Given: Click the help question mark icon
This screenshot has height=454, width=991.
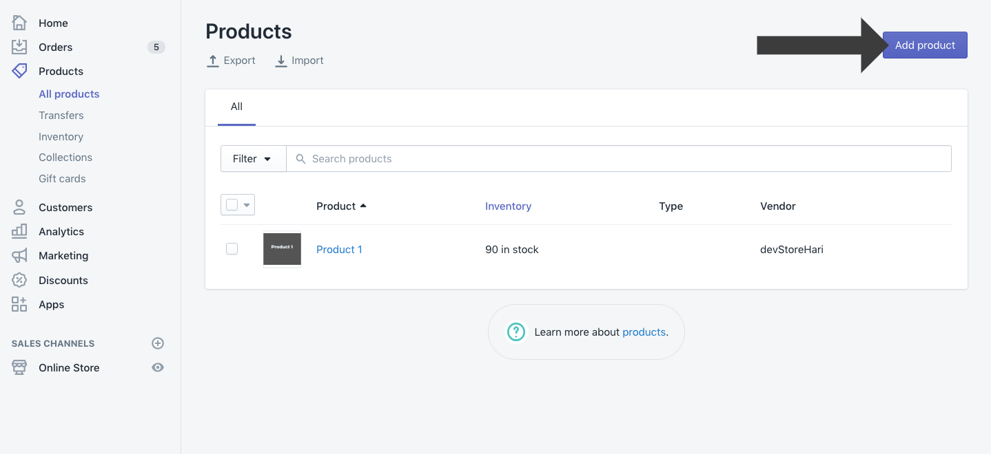Looking at the screenshot, I should coord(516,332).
